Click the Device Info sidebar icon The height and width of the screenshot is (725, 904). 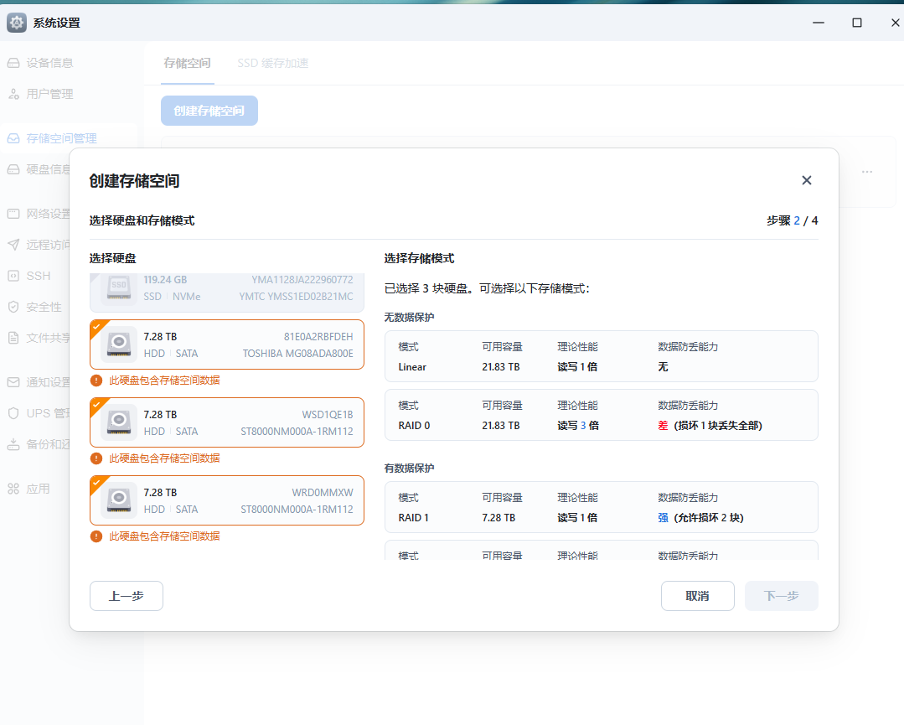pos(13,63)
